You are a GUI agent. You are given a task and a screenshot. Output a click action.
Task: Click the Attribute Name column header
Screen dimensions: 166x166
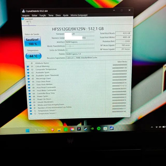pos(42,63)
